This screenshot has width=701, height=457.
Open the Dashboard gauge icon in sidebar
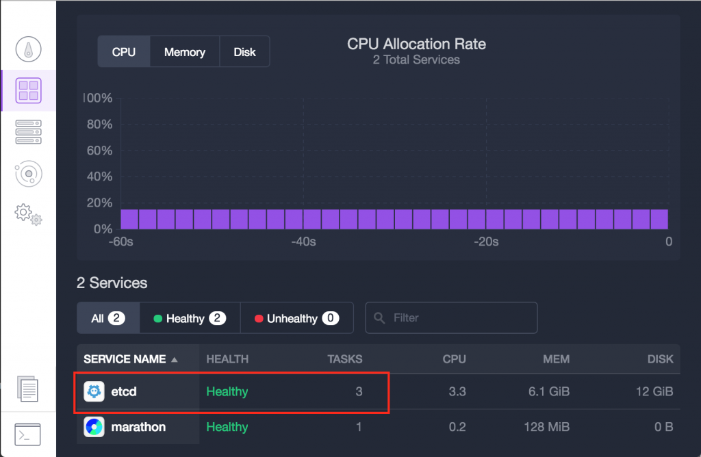[x=28, y=49]
